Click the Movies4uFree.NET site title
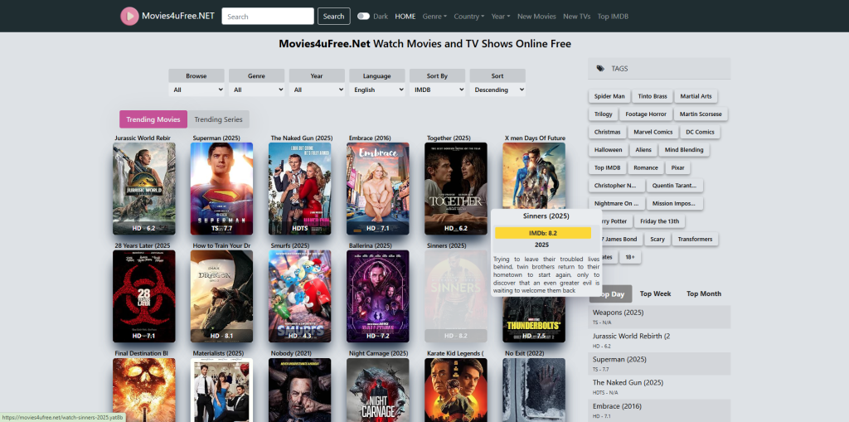The image size is (849, 422). [x=178, y=17]
